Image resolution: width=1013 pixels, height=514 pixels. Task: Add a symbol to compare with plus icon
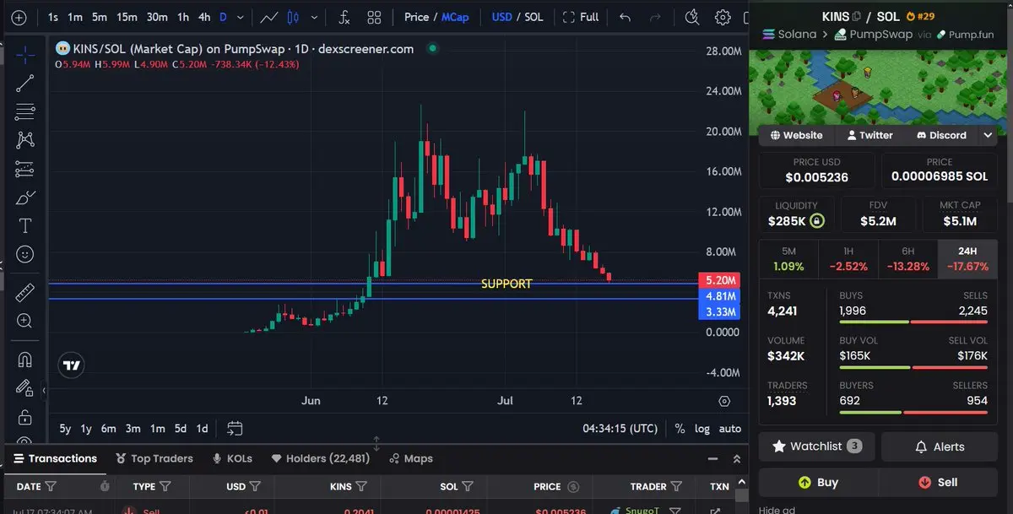19,17
